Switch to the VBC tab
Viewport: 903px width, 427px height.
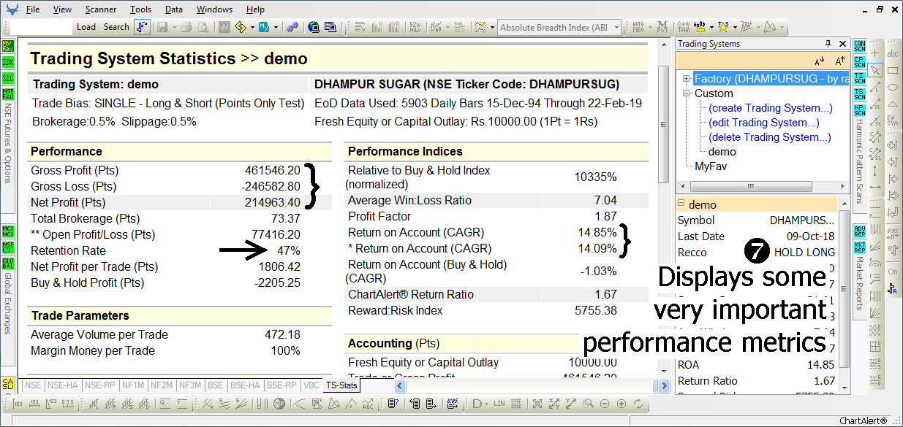311,385
